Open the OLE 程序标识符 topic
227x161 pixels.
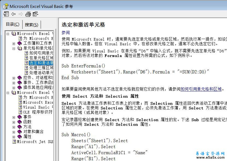pyautogui.click(x=38, y=112)
